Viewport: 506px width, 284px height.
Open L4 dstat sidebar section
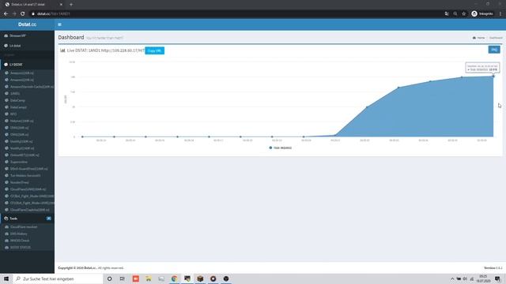click(x=27, y=46)
